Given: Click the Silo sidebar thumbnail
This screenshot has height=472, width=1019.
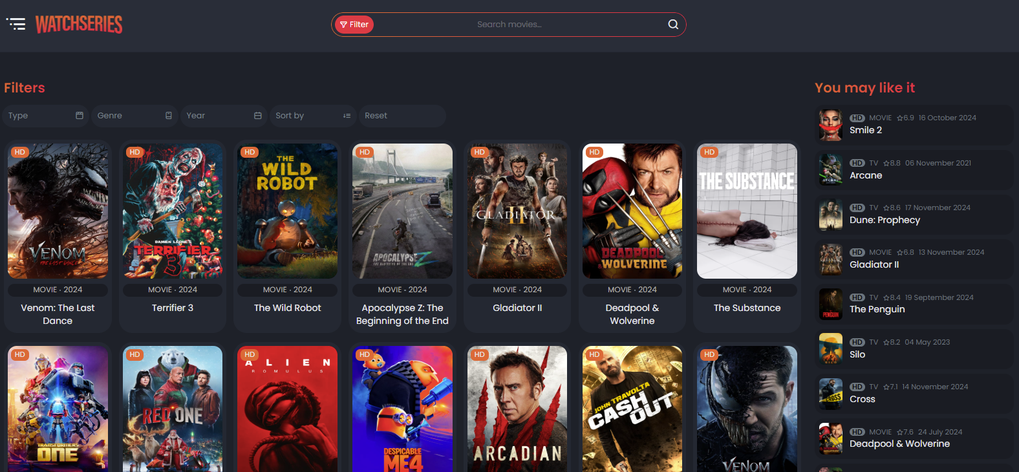Looking at the screenshot, I should [x=831, y=349].
